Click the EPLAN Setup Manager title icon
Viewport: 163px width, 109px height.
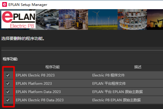[4, 5]
